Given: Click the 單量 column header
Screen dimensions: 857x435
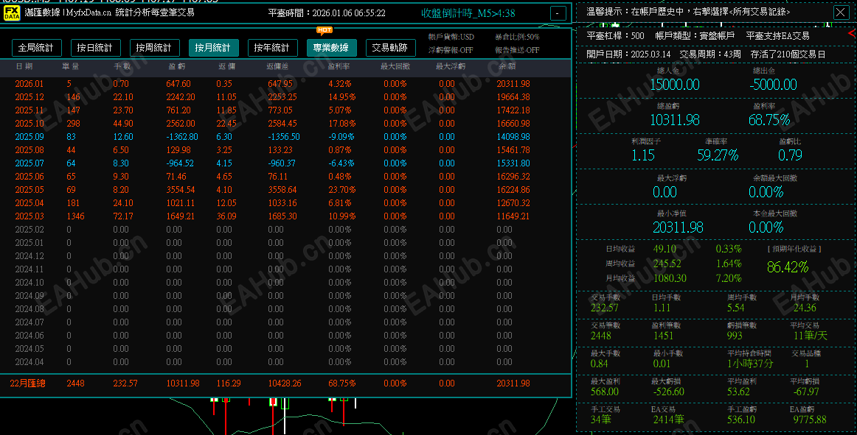Looking at the screenshot, I should pos(71,66).
